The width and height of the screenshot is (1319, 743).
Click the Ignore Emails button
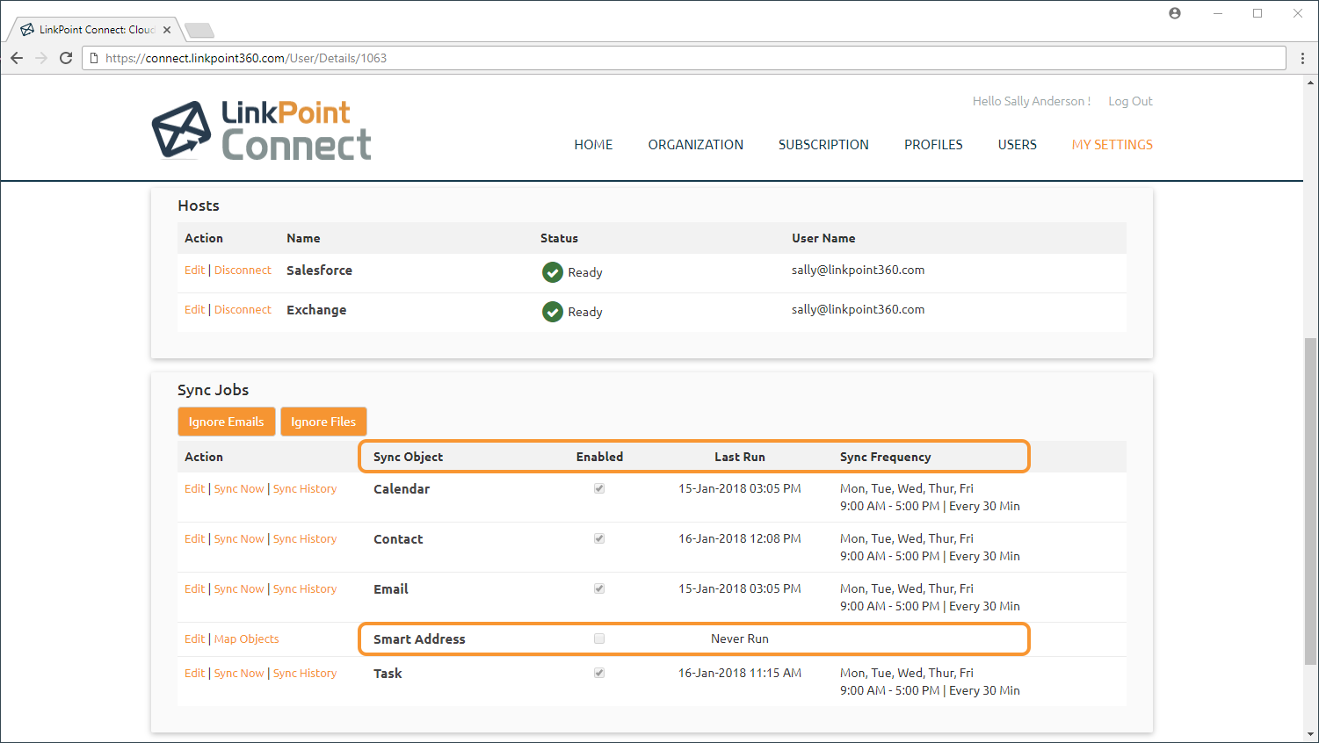(x=227, y=422)
